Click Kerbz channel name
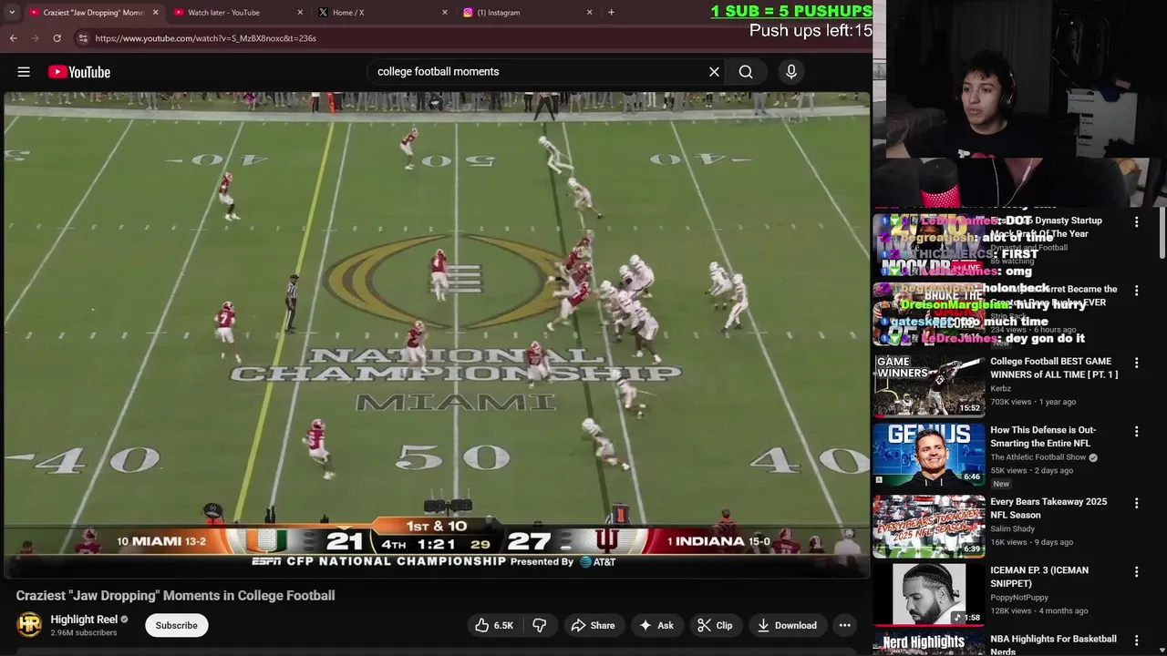 tap(1000, 388)
